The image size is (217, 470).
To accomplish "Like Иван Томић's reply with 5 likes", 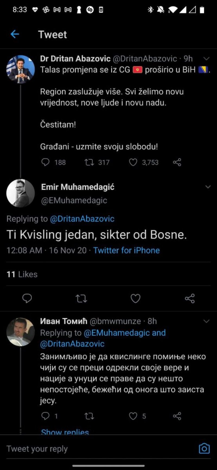I will (x=133, y=416).
